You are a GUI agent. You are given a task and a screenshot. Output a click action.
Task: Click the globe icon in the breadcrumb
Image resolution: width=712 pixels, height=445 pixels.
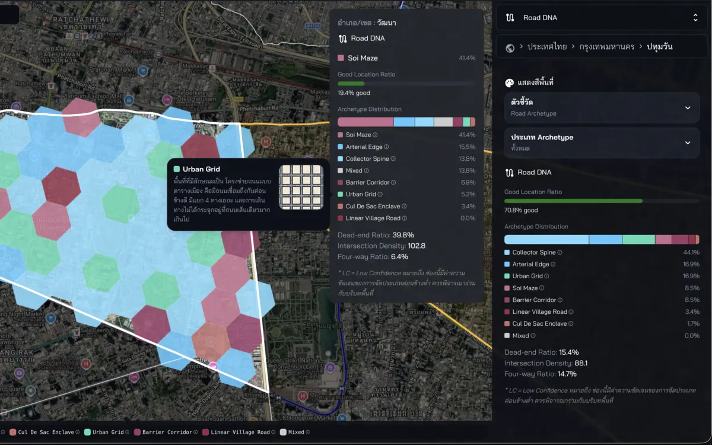510,47
